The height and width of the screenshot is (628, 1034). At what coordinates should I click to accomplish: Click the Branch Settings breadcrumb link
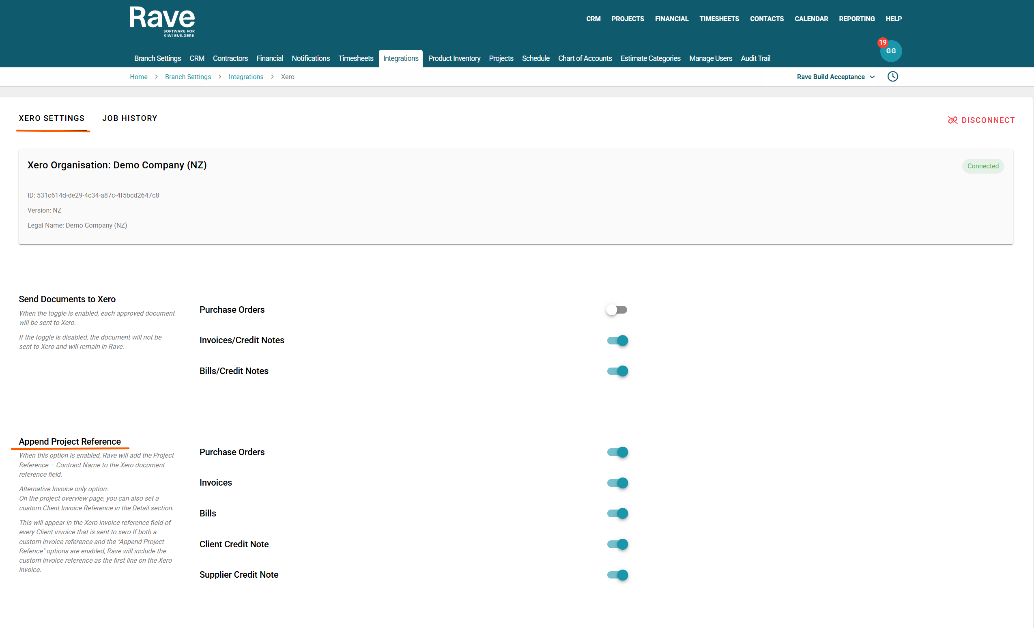tap(187, 77)
